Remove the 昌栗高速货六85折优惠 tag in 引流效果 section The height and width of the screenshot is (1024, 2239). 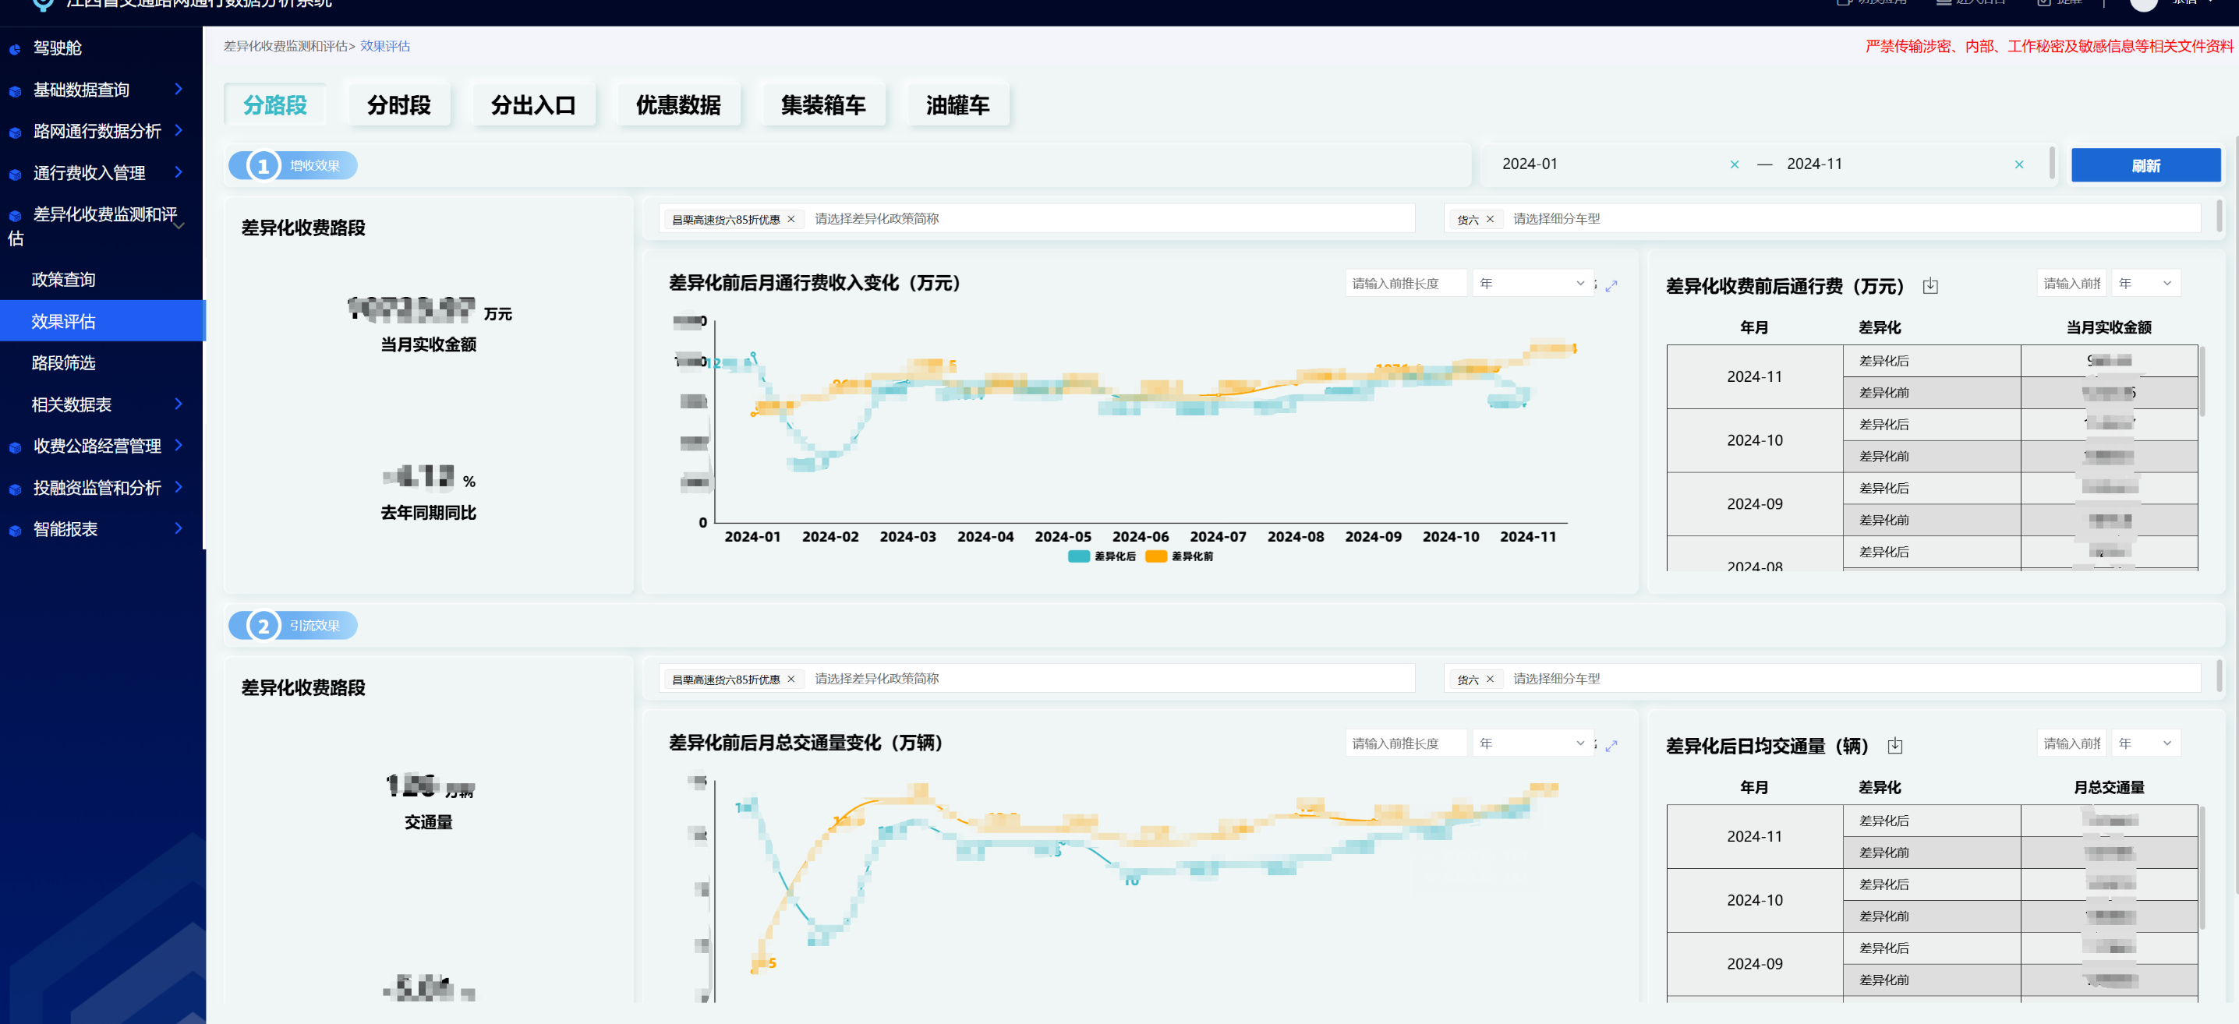click(x=791, y=680)
